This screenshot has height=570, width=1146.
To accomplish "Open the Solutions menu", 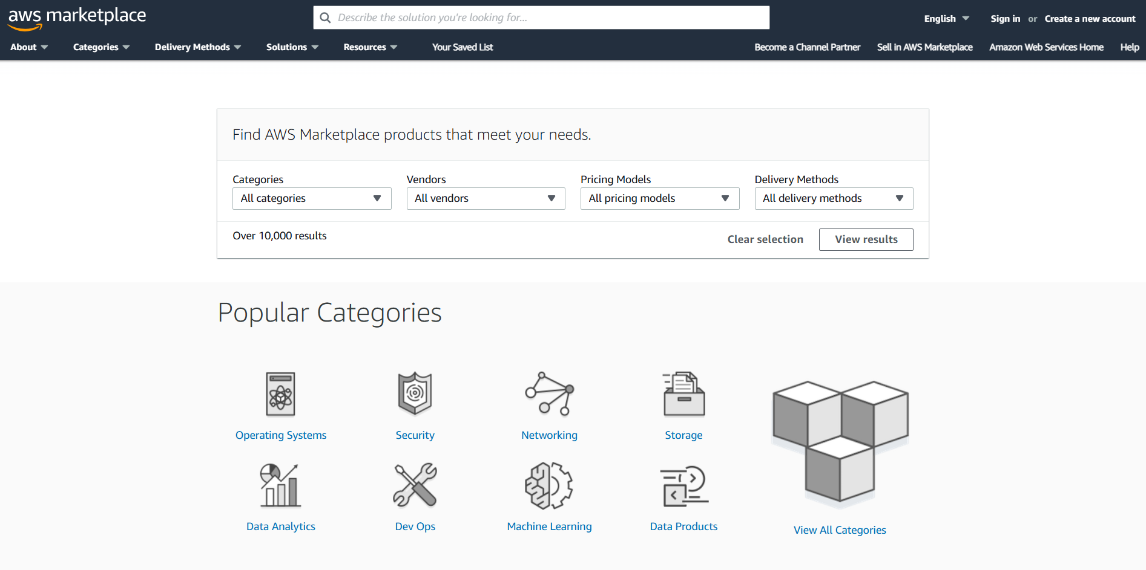I will 292,47.
